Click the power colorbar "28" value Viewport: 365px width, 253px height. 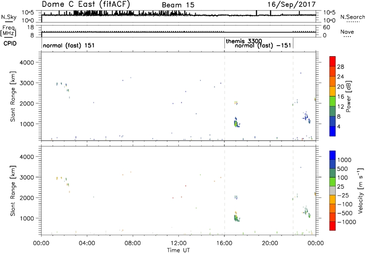[x=340, y=67]
